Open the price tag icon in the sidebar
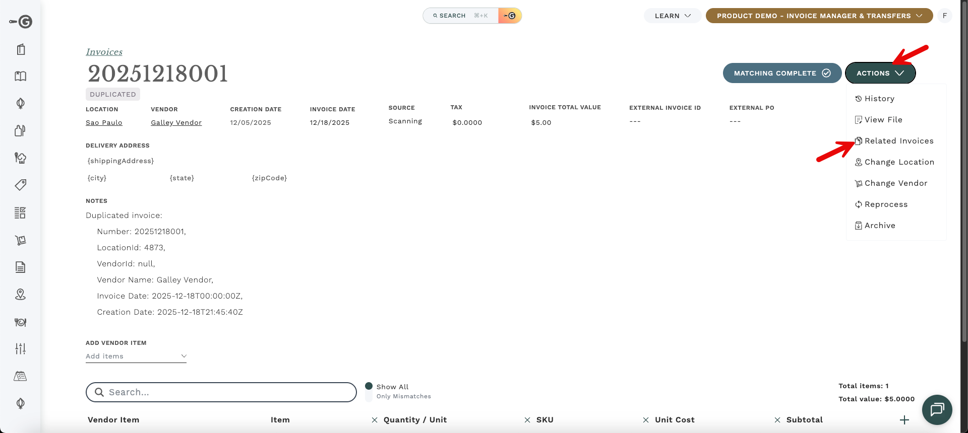Image resolution: width=968 pixels, height=433 pixels. (x=20, y=185)
